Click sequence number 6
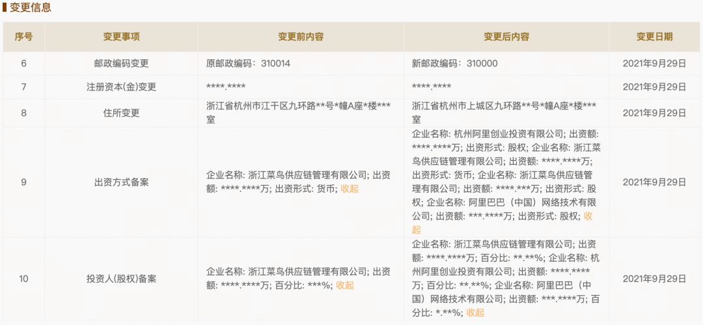This screenshot has height=325, width=703. [24, 64]
